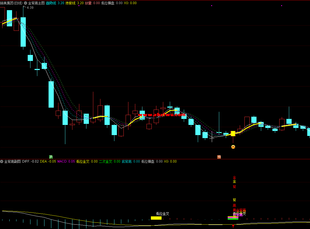Select the 放量: 0.00 readout
Screen dimensions: 310x229
coord(92,3)
